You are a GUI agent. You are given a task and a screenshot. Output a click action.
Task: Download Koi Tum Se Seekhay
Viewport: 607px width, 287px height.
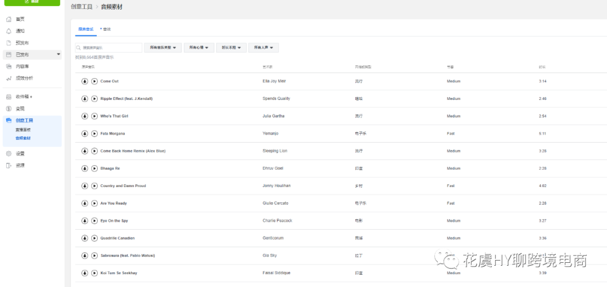point(85,273)
